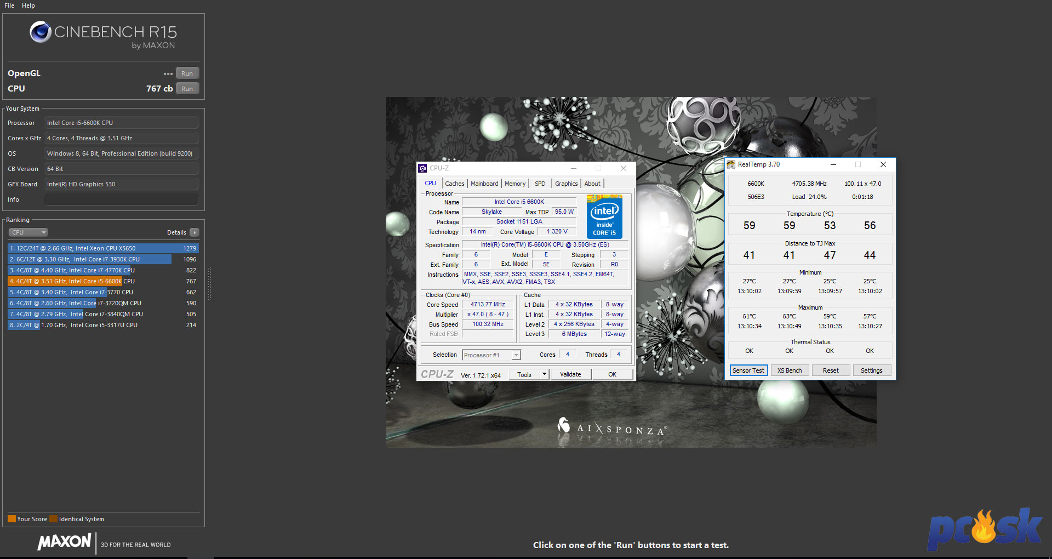Open the CPU ranking type dropdown
This screenshot has height=559, width=1052.
[x=28, y=232]
